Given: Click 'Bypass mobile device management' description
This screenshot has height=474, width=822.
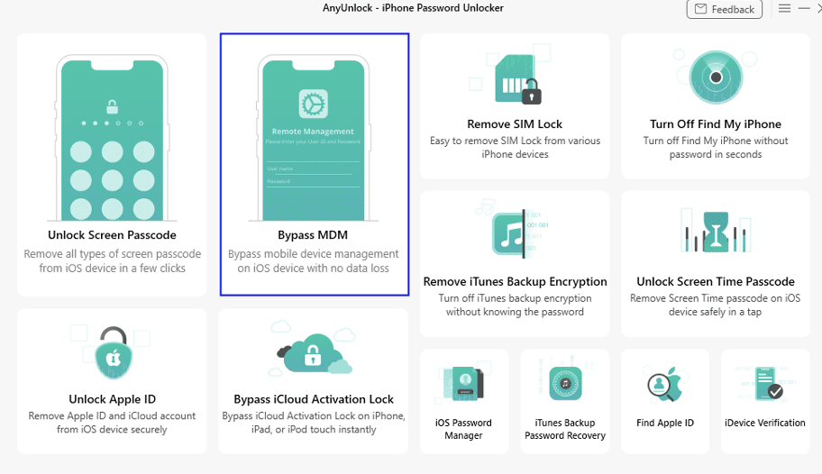Looking at the screenshot, I should click(x=314, y=260).
